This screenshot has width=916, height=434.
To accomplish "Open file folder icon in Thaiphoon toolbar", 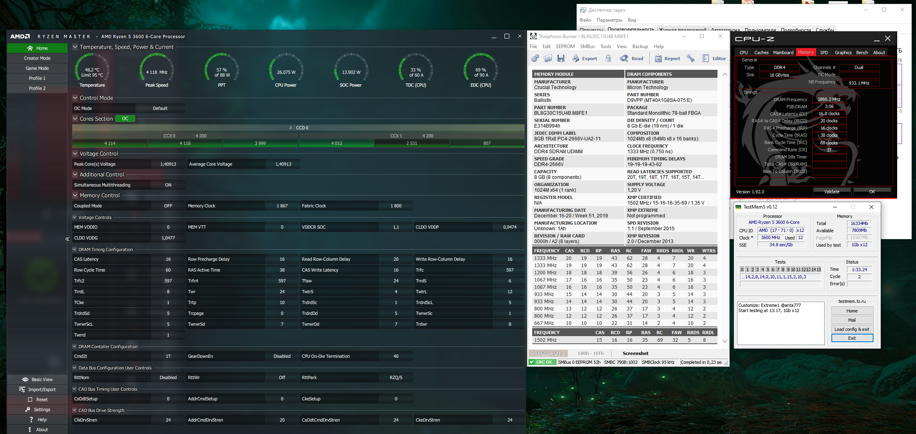I will click(548, 58).
